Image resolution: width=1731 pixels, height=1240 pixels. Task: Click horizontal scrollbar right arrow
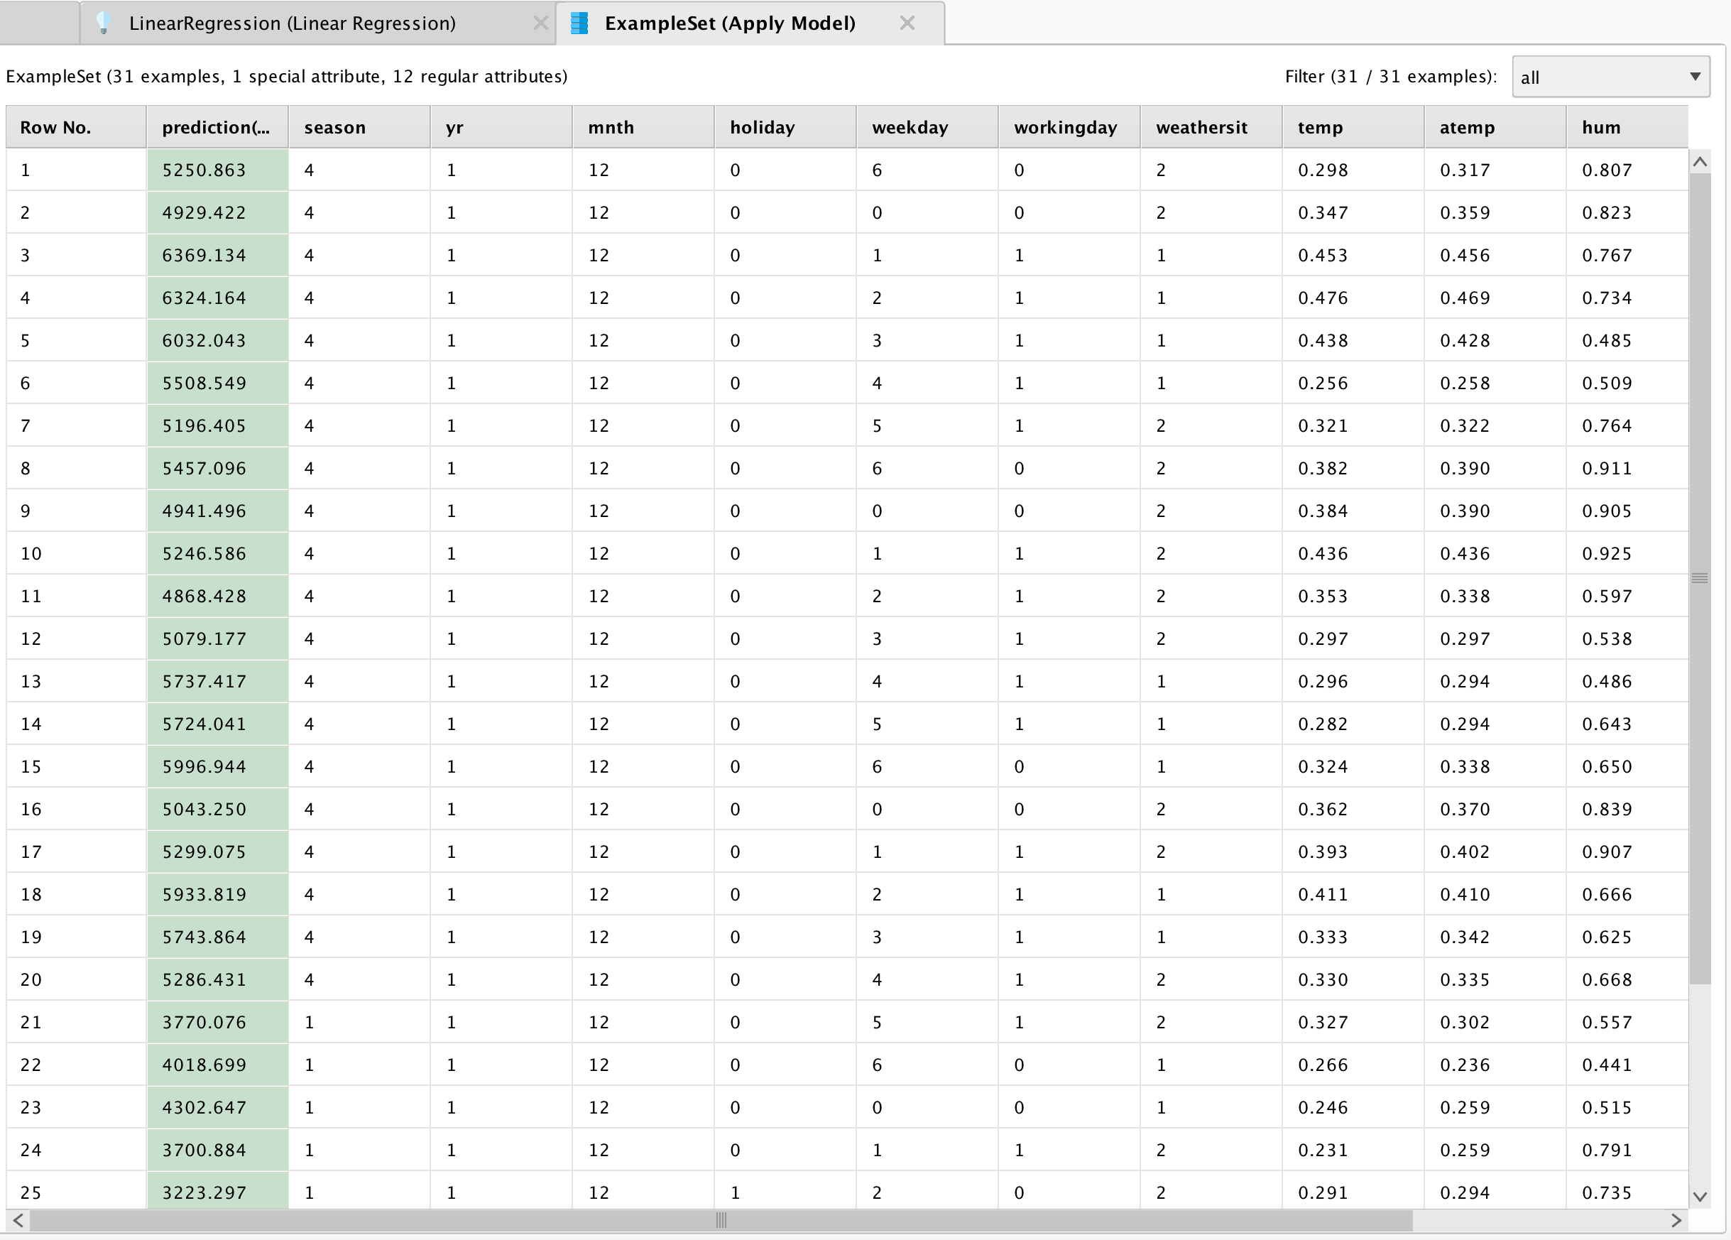(x=1676, y=1220)
